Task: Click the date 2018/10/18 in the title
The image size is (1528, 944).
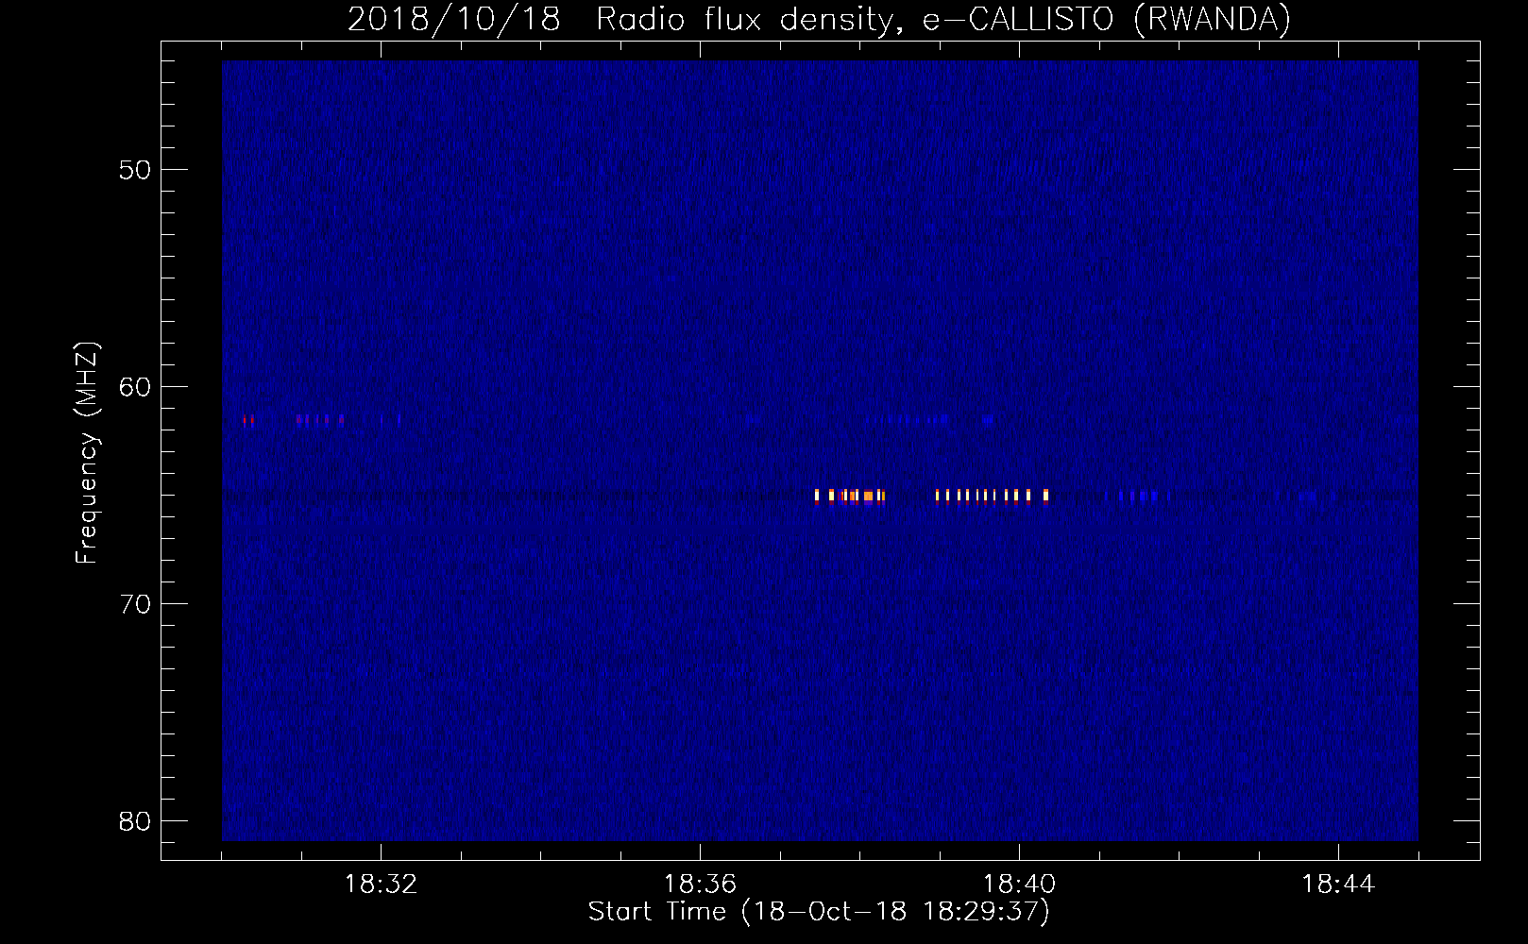Action: pos(454,19)
